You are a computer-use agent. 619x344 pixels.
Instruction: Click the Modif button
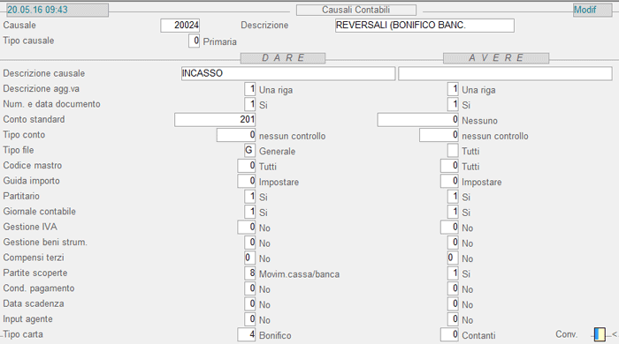[592, 10]
